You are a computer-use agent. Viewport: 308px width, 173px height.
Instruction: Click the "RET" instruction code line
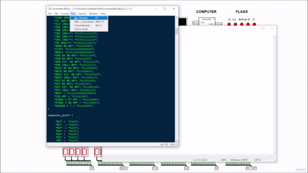tap(75, 93)
